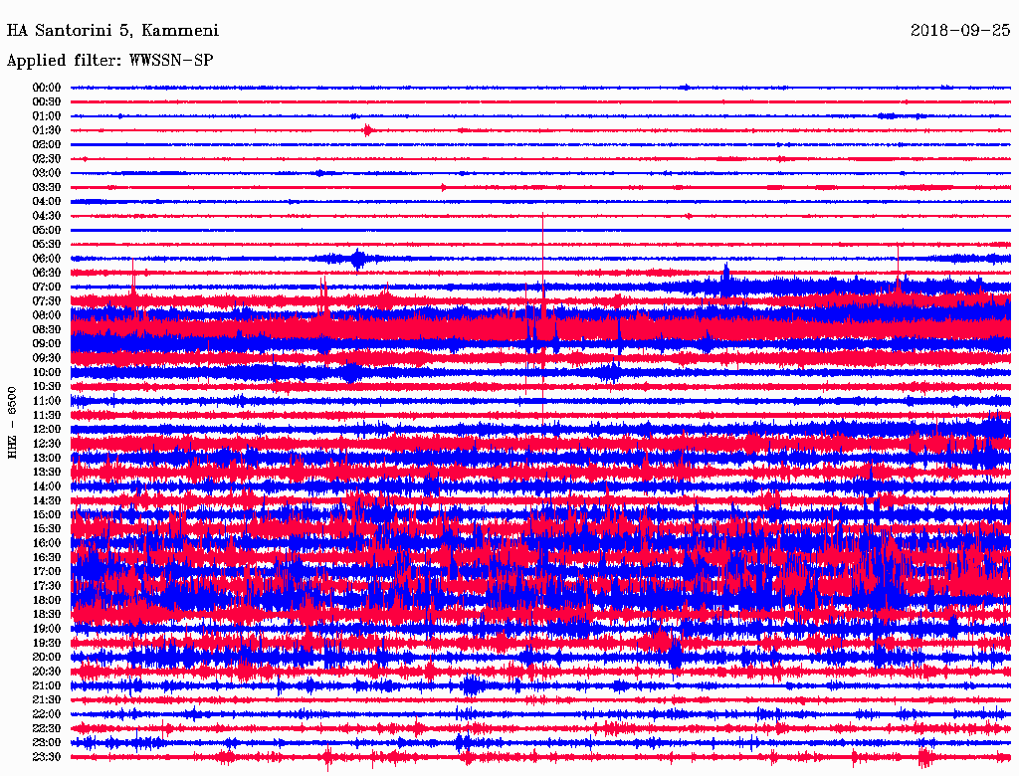This screenshot has width=1019, height=776.
Task: Select the 20:00 time label
Action: [47, 657]
